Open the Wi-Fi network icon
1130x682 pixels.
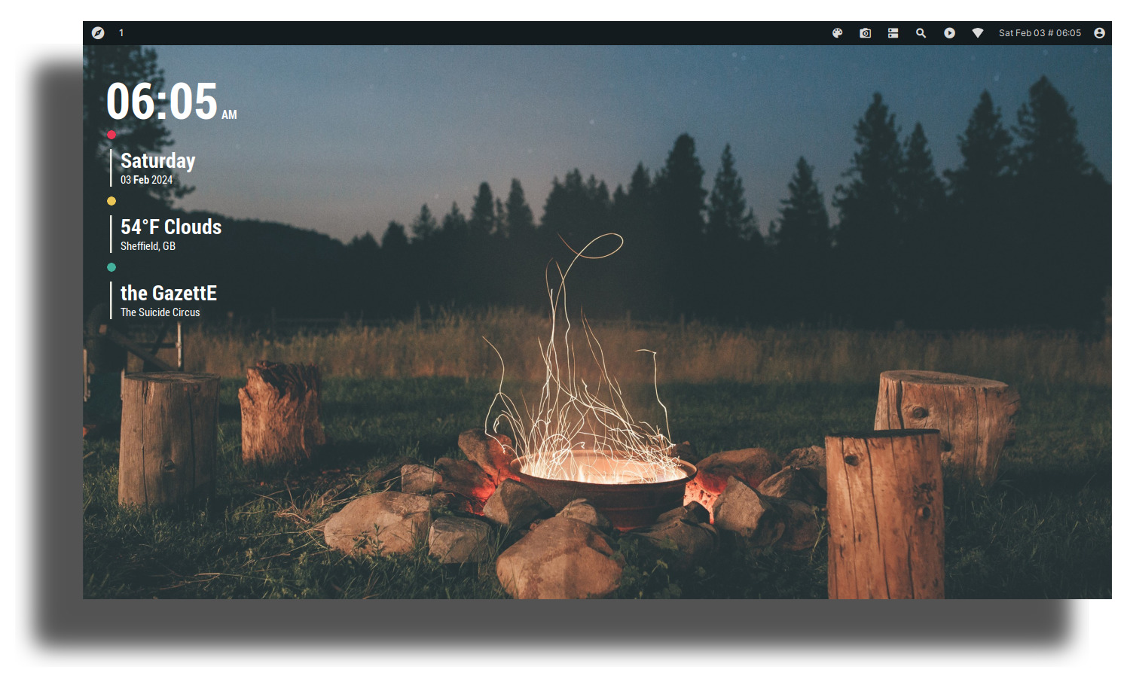click(x=977, y=33)
